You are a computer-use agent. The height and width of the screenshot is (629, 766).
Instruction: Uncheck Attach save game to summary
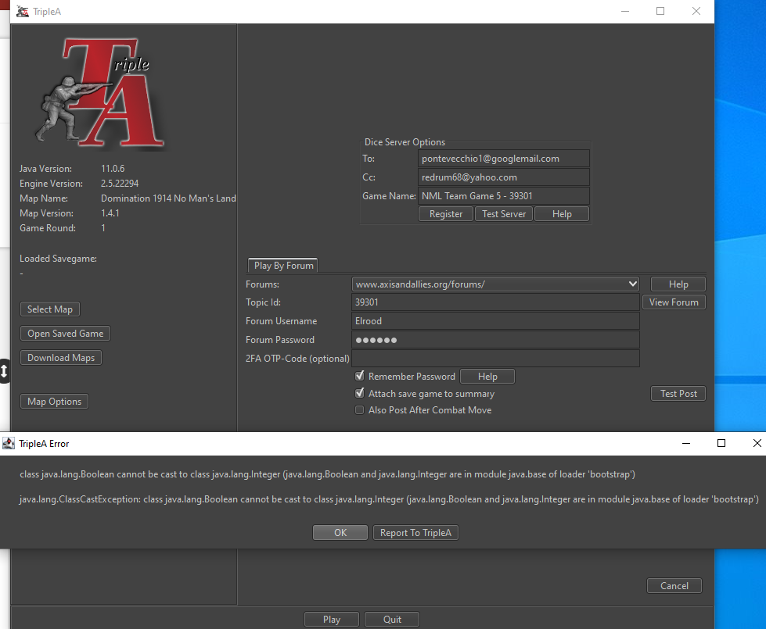pos(360,394)
